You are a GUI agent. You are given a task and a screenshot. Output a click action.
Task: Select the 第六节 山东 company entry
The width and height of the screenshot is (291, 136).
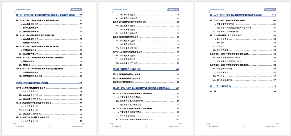[146, 52]
